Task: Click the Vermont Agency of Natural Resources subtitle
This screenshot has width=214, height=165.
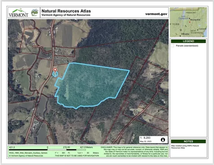Action: (x=66, y=15)
